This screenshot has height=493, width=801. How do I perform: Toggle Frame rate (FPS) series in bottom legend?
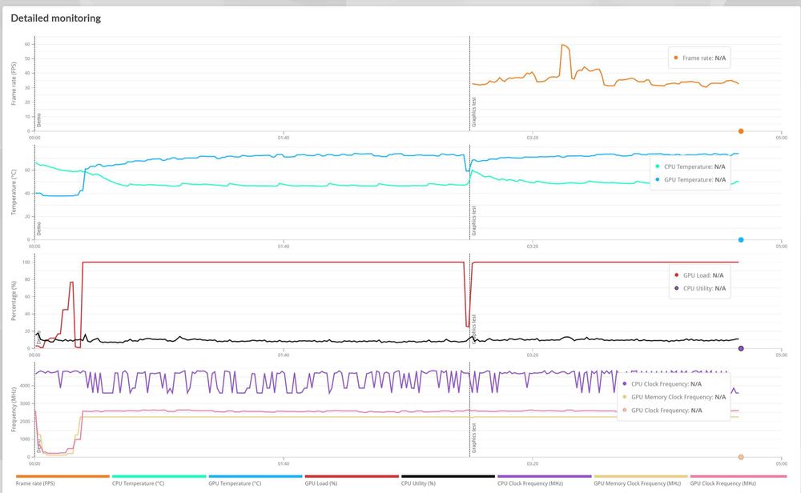pos(62,480)
